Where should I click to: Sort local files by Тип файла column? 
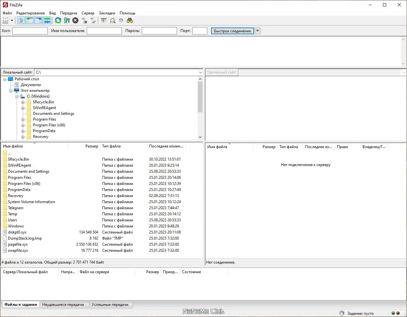point(124,146)
